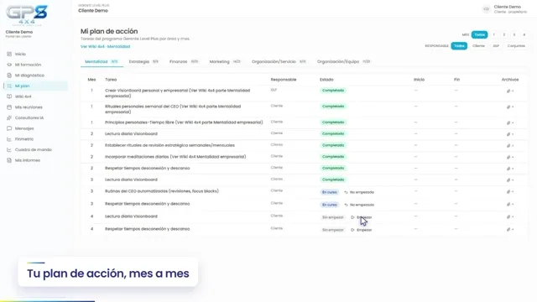Viewport: 537px width, 302px height.
Task: Click the Wiki 4x4 book icon
Action: 9,96
